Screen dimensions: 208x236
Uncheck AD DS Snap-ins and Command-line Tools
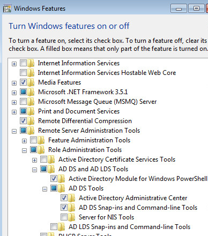click(x=64, y=208)
